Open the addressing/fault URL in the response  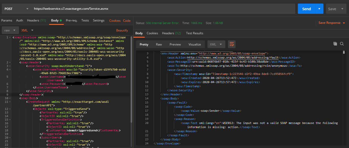233,58
